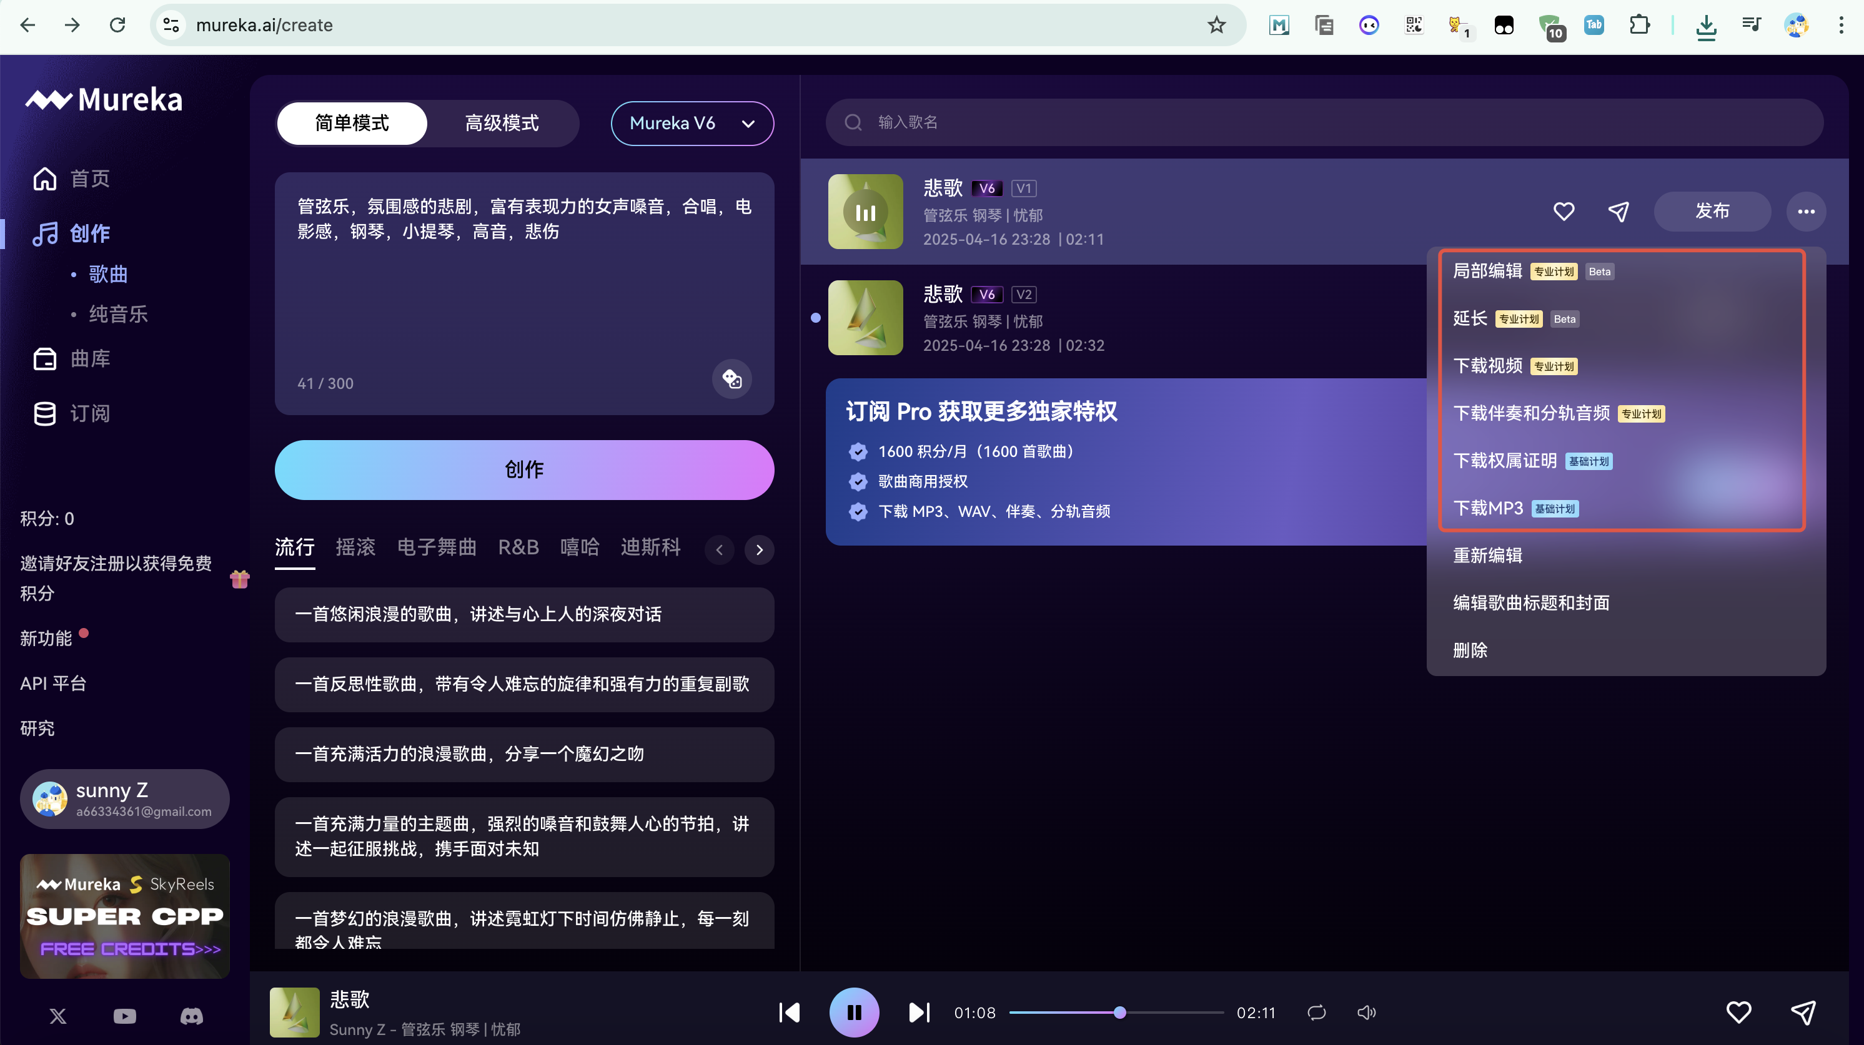Expand the Mureka V6 model dropdown
This screenshot has height=1045, width=1864.
tap(692, 123)
